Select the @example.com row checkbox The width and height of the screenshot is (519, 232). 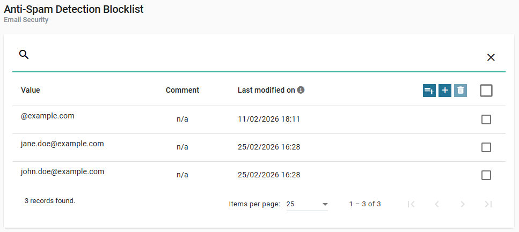[x=486, y=119]
